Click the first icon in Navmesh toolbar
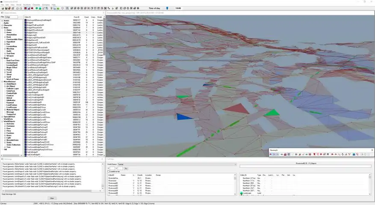This screenshot has width=375, height=205. coord(271,154)
